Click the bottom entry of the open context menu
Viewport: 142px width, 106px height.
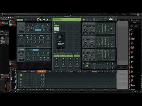click(60, 48)
